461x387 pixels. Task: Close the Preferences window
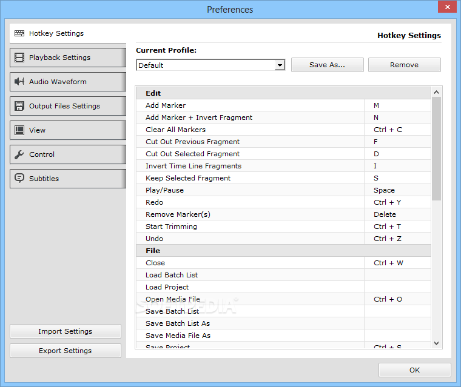click(447, 7)
